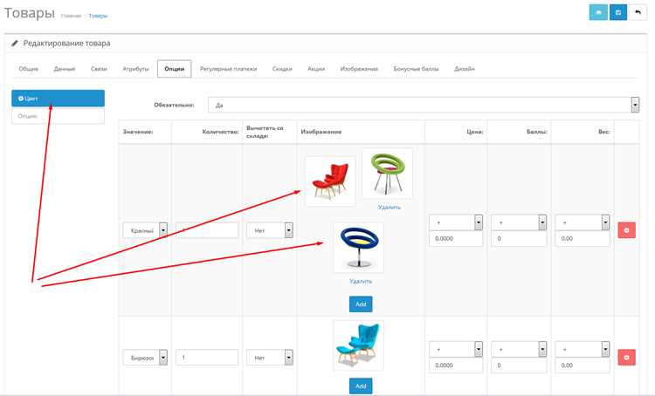Select the Опции tab
Screen dimensions: 655x396
coord(174,69)
